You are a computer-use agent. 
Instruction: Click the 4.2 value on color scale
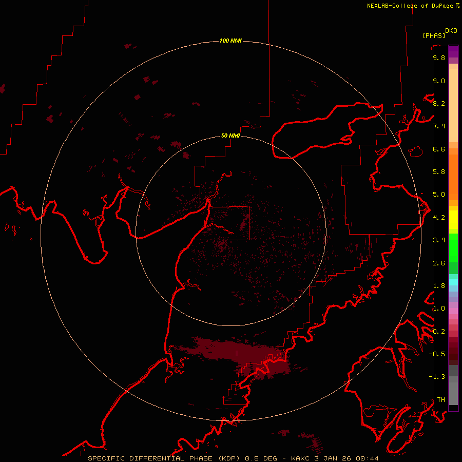(x=439, y=218)
